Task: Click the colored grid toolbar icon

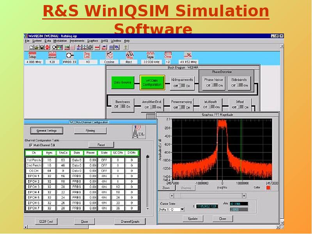Action: tap(60, 47)
